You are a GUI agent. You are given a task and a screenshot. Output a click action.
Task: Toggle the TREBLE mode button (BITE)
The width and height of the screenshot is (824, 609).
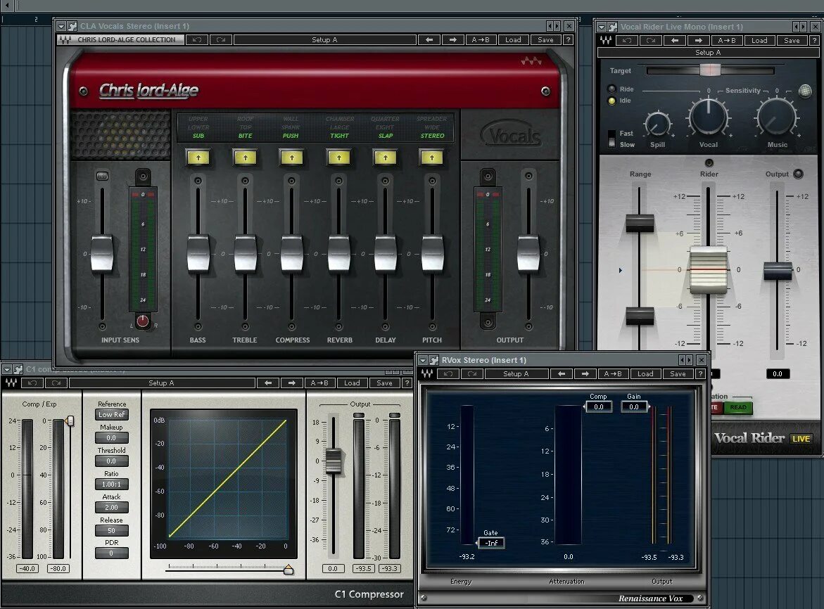(245, 158)
